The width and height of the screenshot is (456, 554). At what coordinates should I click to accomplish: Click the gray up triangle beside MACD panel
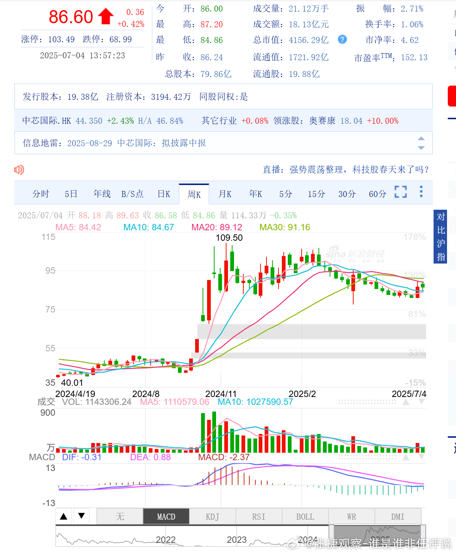(406, 457)
